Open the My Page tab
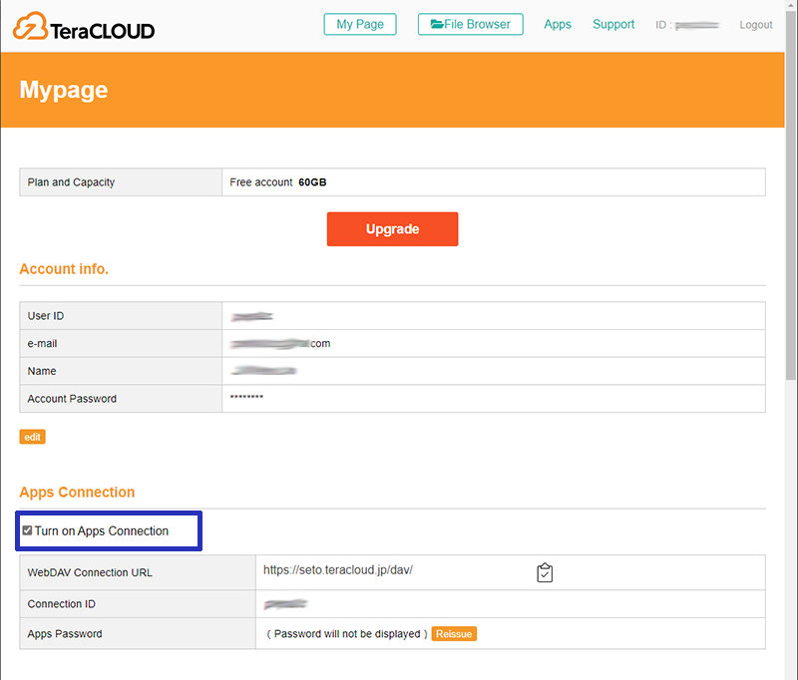 tap(360, 24)
